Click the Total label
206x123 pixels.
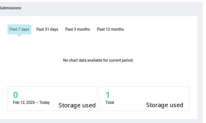pos(110,102)
